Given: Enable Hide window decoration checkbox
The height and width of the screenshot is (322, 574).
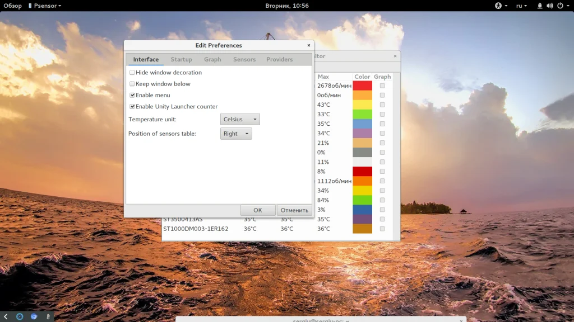Looking at the screenshot, I should click(132, 73).
